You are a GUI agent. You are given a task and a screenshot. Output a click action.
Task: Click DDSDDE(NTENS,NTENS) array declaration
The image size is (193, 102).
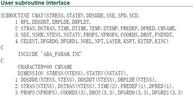click(x=48, y=80)
